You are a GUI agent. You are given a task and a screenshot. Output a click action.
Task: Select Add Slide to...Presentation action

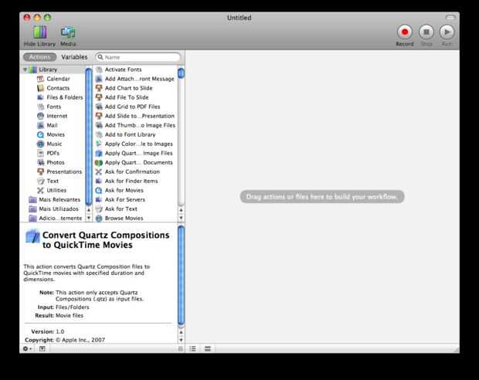[135, 116]
